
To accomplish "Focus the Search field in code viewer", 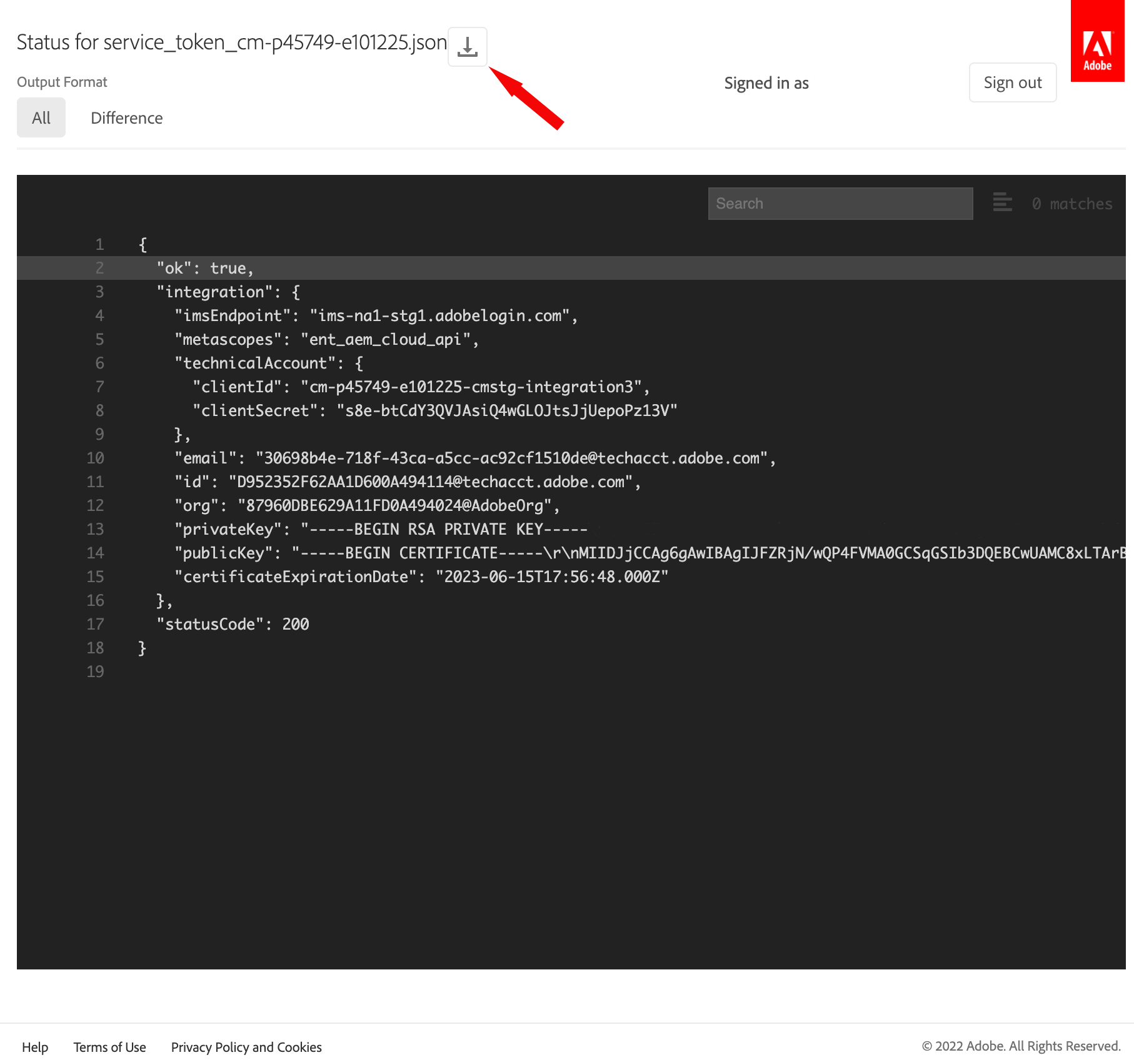I will (840, 204).
